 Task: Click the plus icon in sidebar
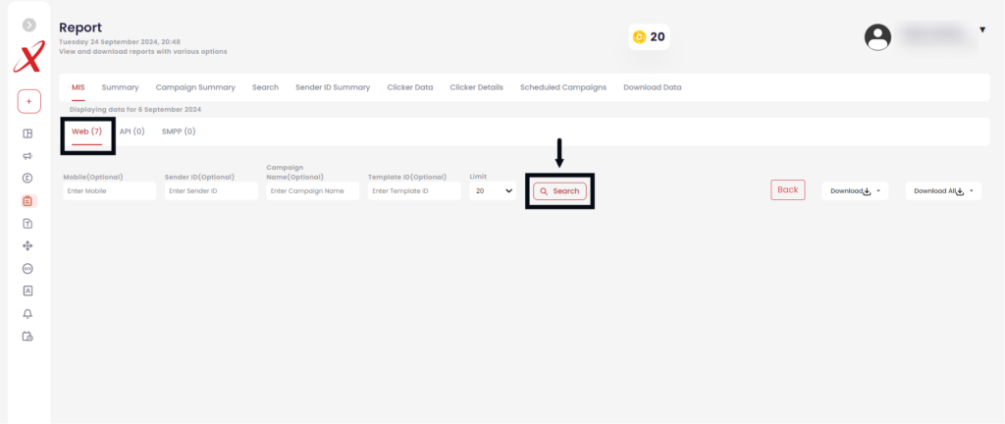click(28, 101)
